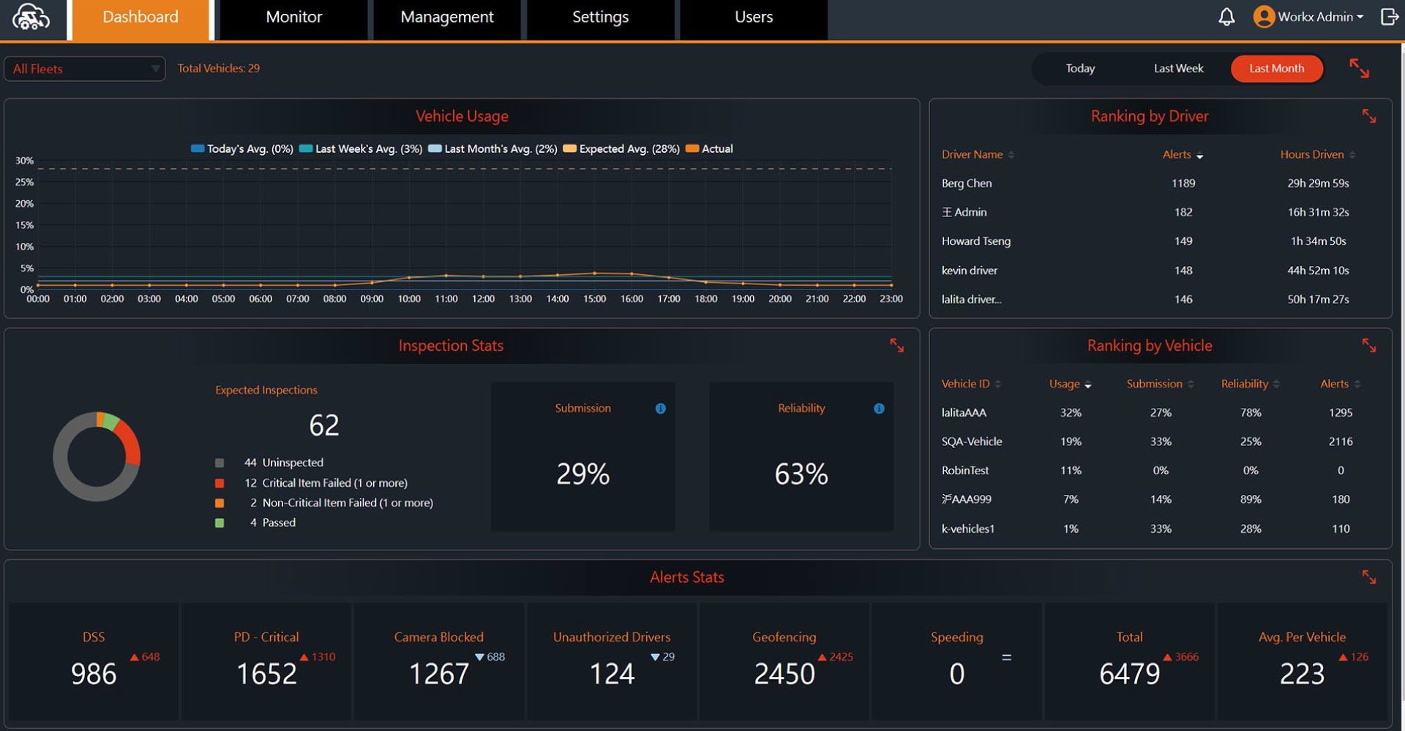Select the Last Month time range

click(x=1276, y=69)
